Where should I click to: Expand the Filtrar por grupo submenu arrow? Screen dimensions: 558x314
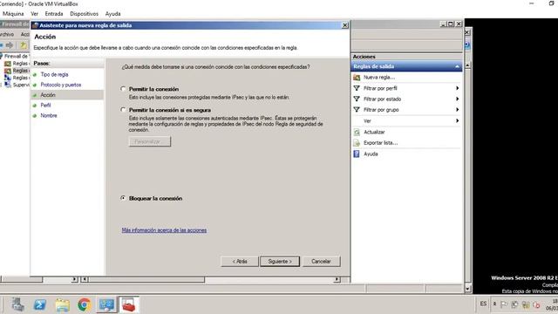pyautogui.click(x=457, y=110)
